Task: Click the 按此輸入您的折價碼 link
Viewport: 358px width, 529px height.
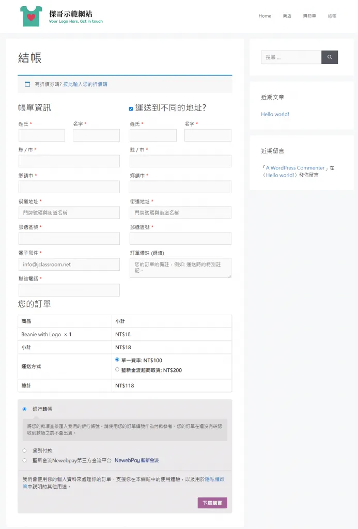Action: pyautogui.click(x=85, y=84)
